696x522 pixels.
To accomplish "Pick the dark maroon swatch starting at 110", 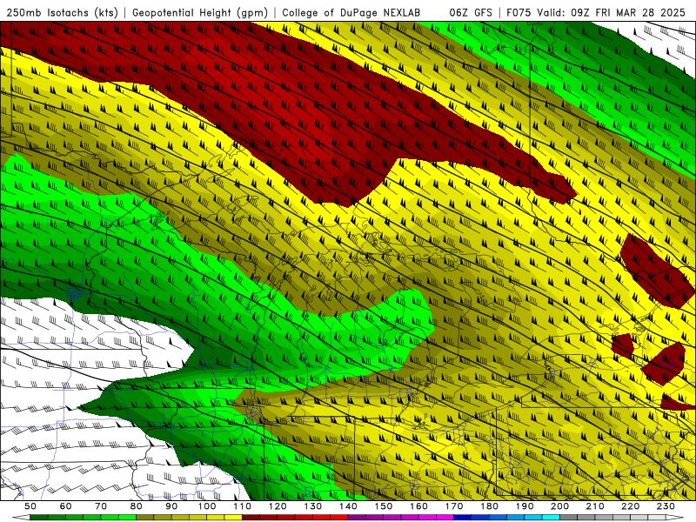I will point(251,517).
